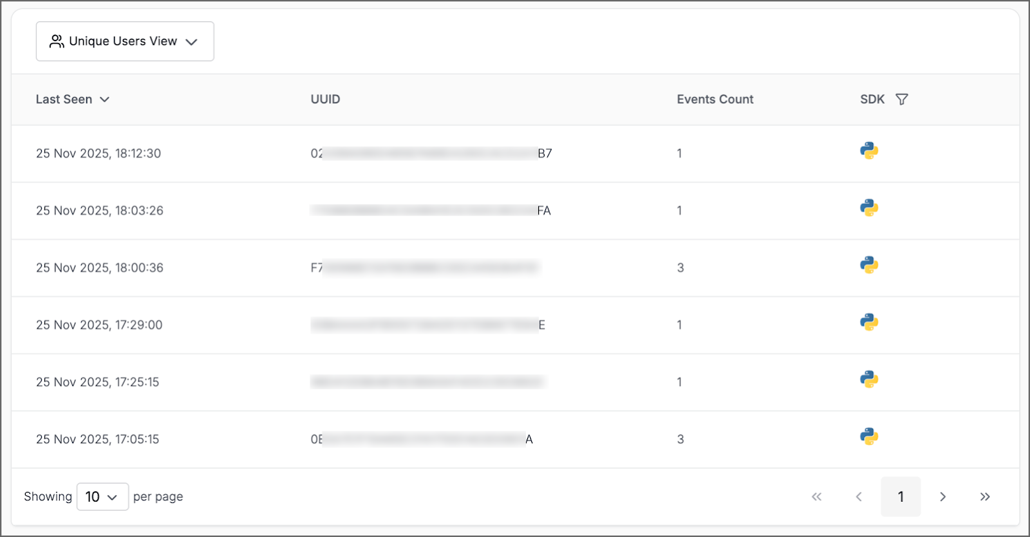Go to the next page
1030x537 pixels.
click(x=942, y=496)
